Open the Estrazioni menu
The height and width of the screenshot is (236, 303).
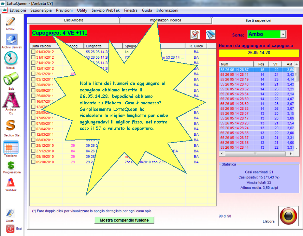pos(18,11)
